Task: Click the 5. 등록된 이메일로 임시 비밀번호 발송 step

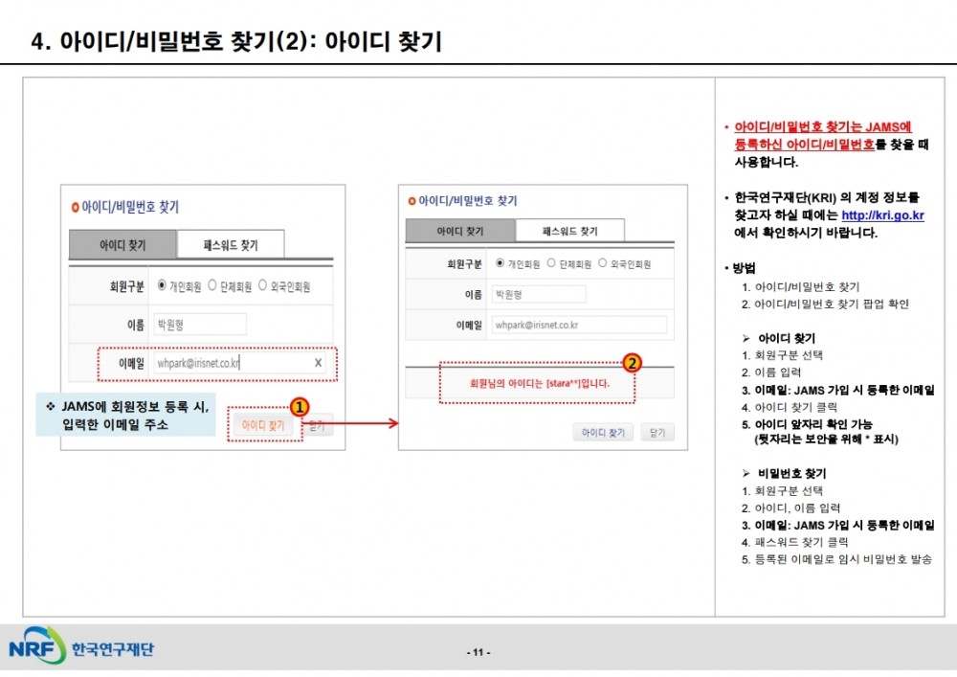Action: 836,559
